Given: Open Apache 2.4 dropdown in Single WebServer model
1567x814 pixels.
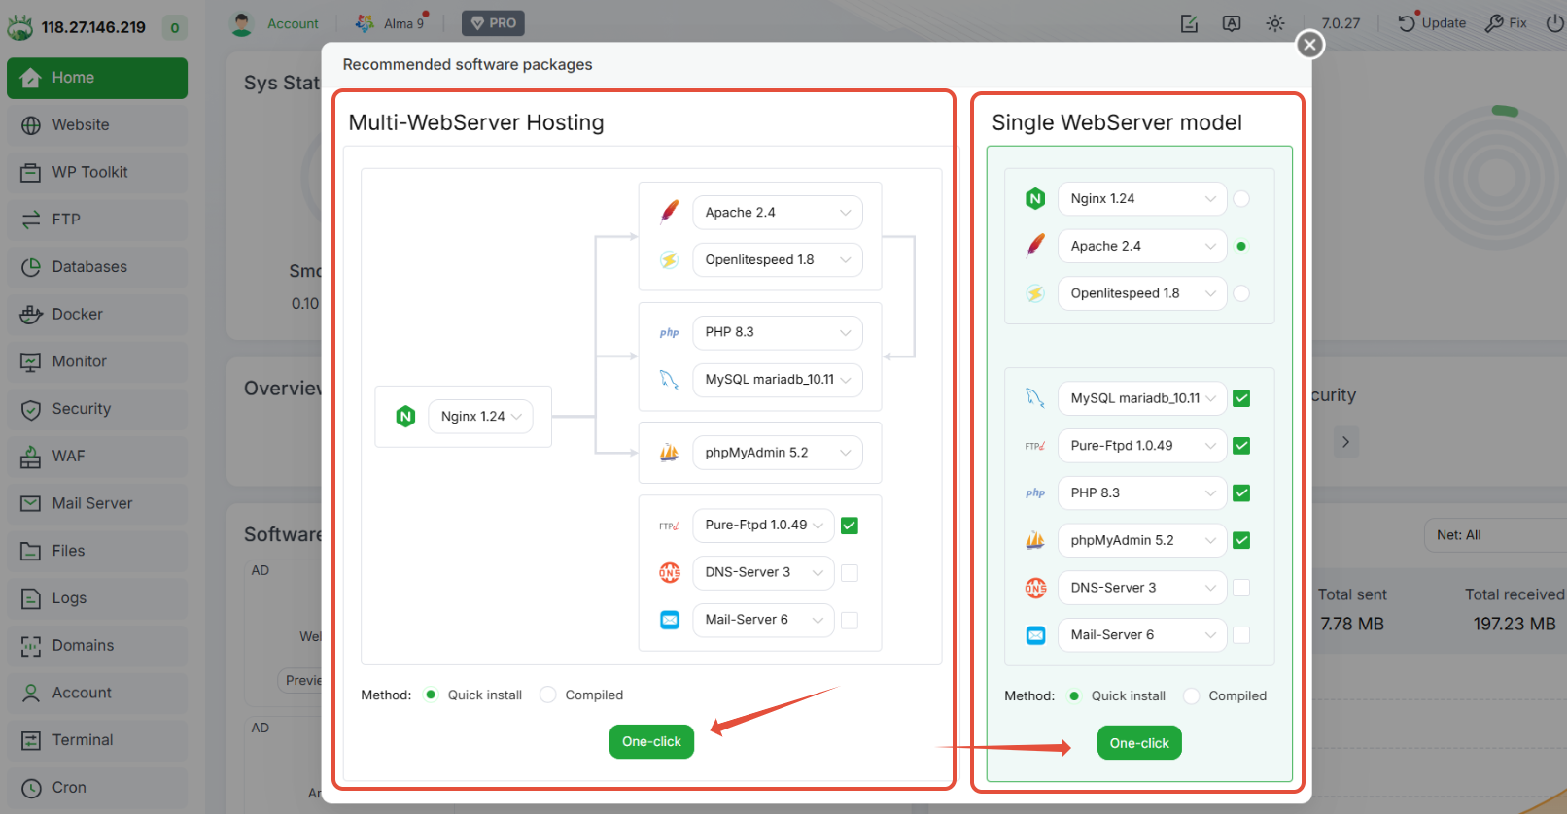Looking at the screenshot, I should click(x=1142, y=247).
